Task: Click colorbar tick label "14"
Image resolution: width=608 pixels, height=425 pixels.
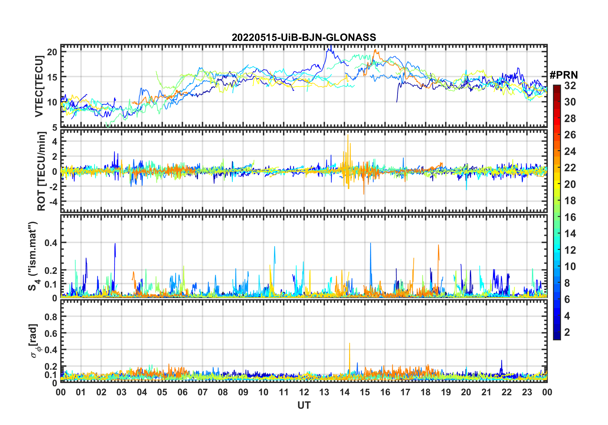Action: (x=570, y=234)
